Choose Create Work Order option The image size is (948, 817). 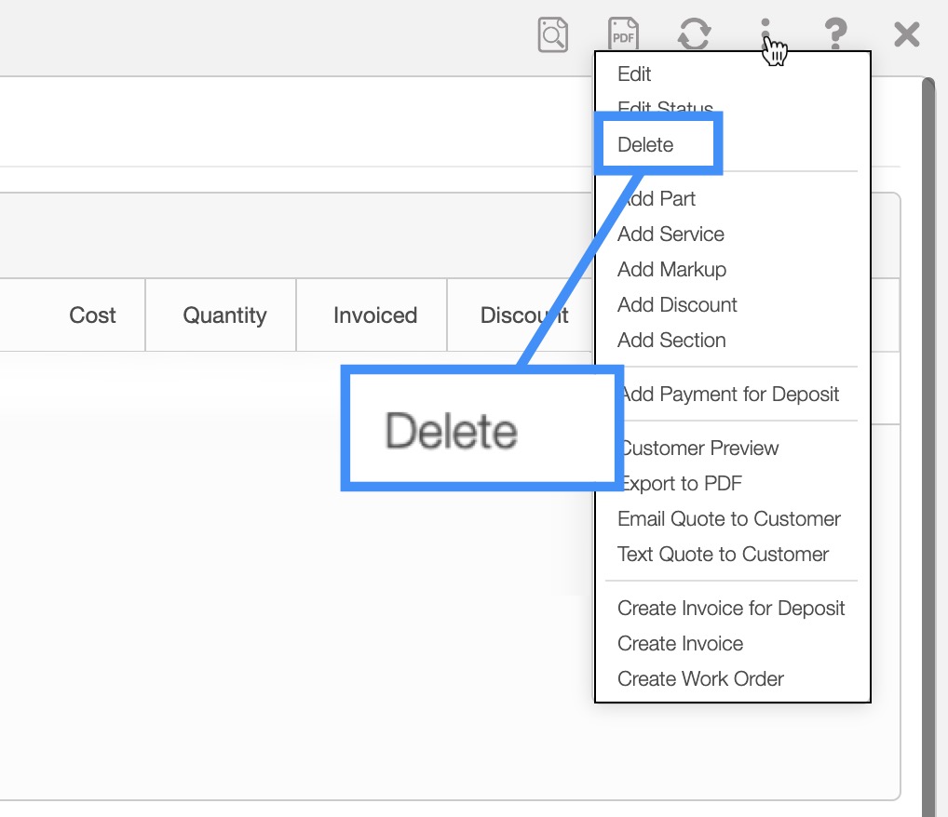pos(700,679)
